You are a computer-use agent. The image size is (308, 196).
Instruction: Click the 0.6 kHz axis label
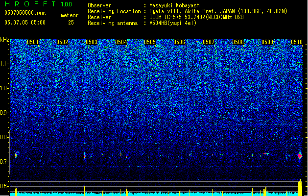(x=4, y=186)
